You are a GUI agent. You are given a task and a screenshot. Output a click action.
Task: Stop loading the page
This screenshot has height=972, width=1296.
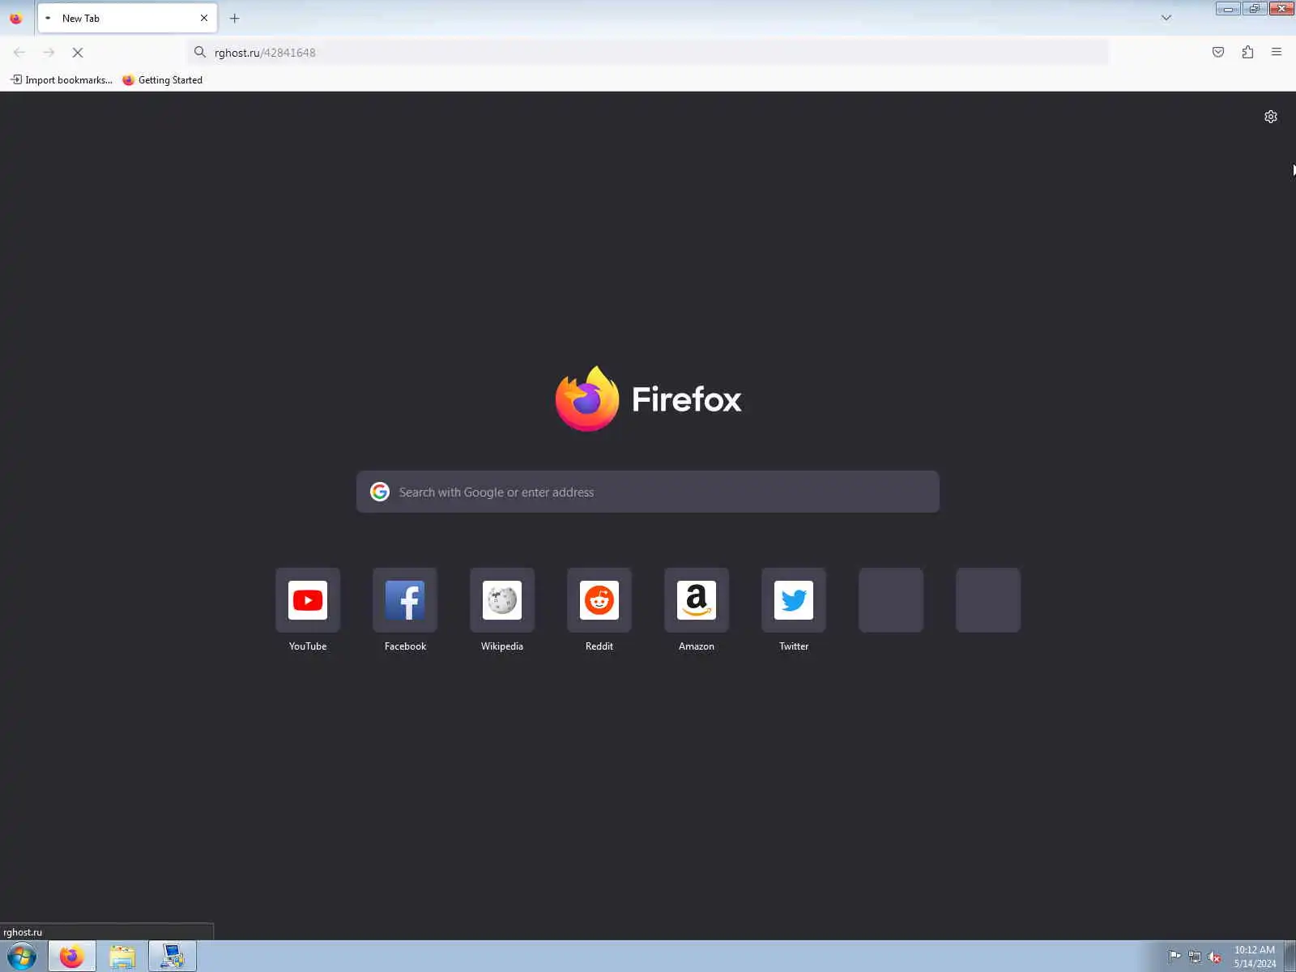click(x=78, y=53)
